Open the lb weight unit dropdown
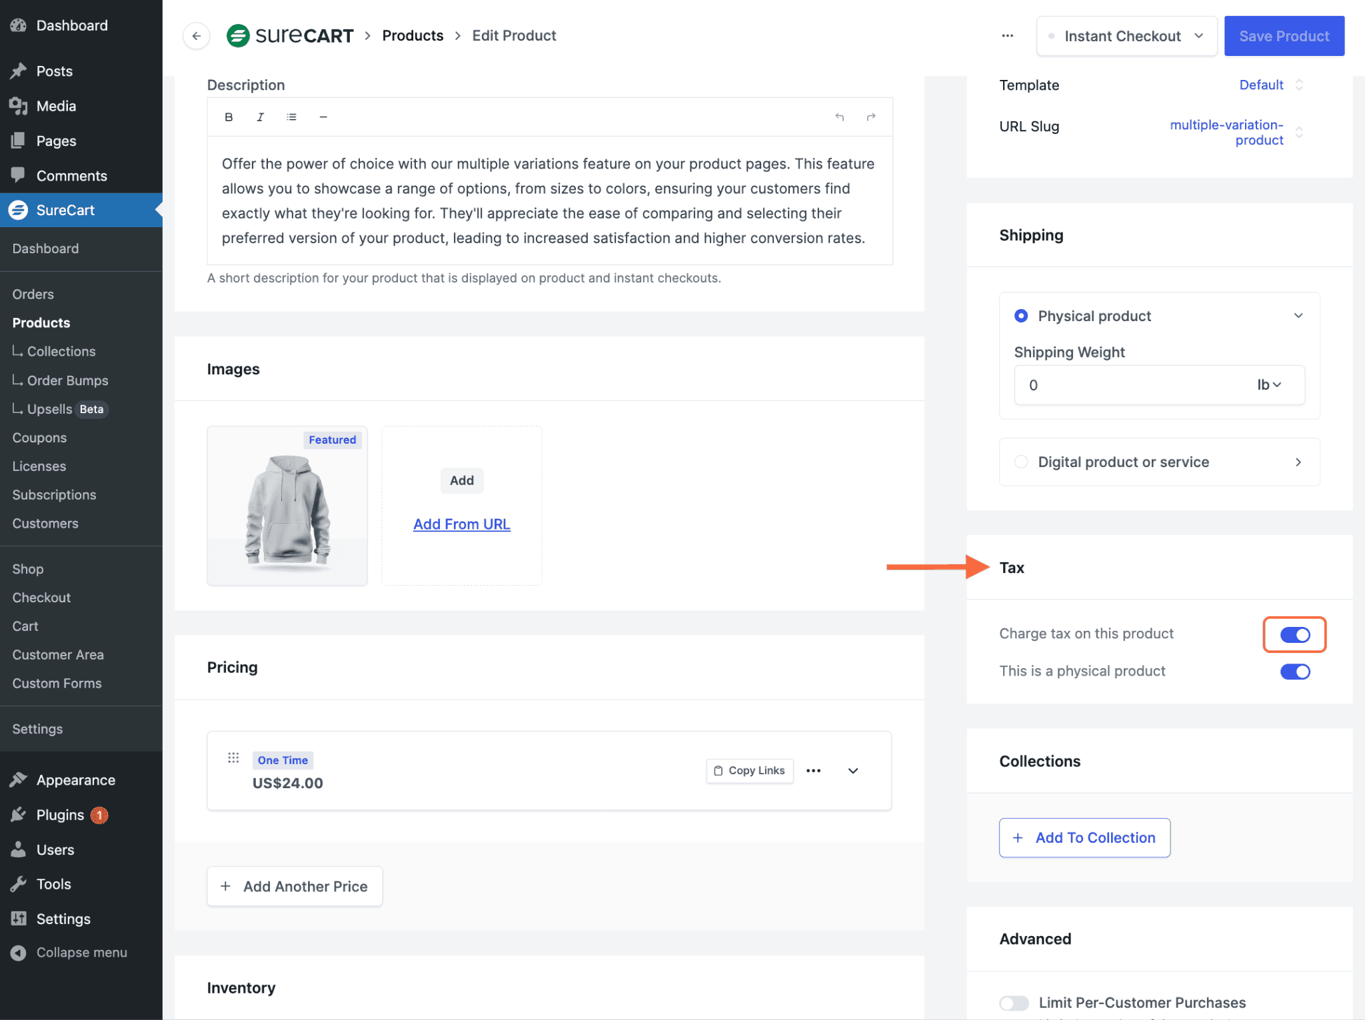The image size is (1365, 1020). tap(1268, 385)
